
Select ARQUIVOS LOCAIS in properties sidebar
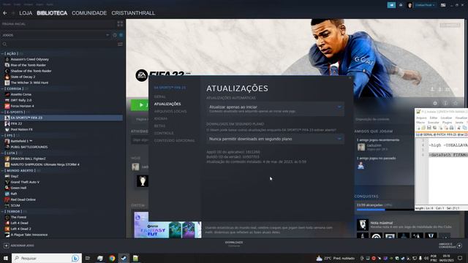pos(170,111)
